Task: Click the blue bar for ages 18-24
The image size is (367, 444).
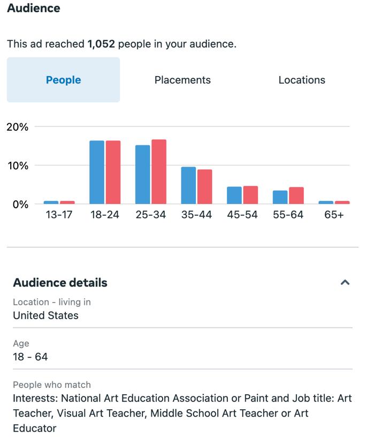Action: click(x=97, y=172)
